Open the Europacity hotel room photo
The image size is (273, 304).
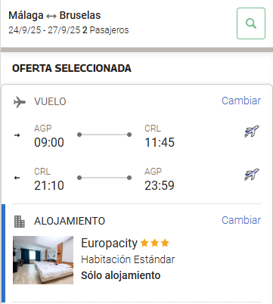coord(43,260)
